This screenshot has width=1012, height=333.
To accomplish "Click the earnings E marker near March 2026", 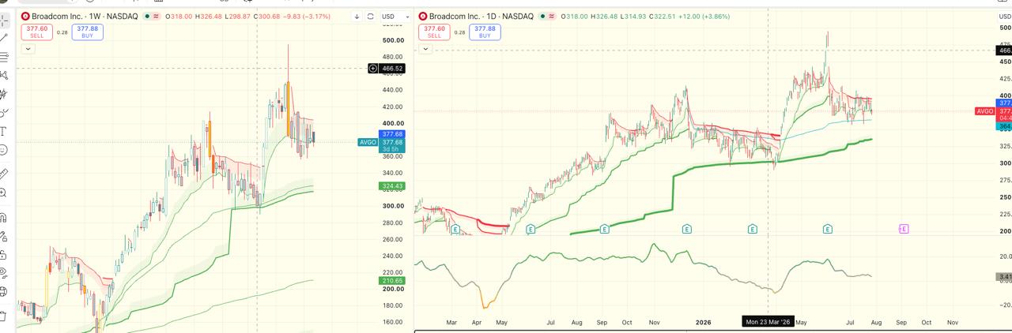I will 753,229.
